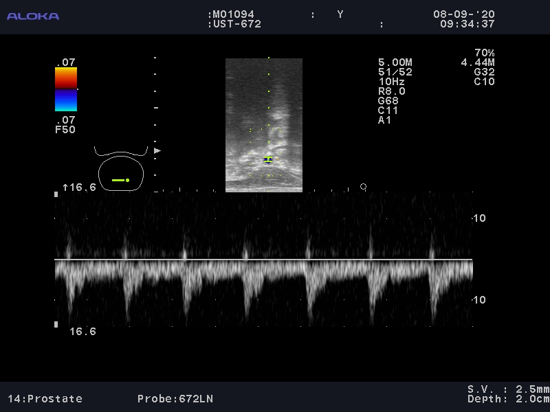Click the F50 filter setting

click(x=65, y=129)
